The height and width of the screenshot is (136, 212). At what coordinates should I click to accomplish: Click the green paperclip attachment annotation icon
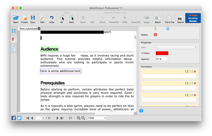click(x=155, y=28)
